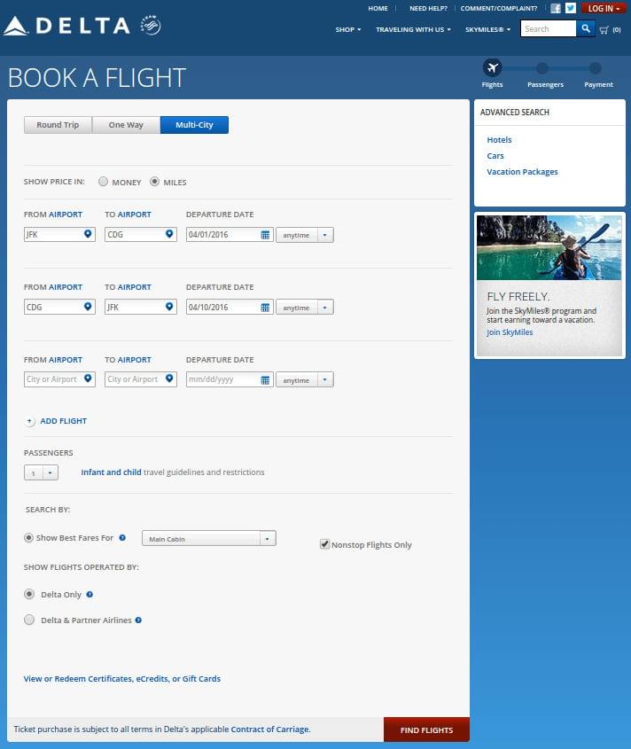Click location pin in third flight to field
Image resolution: width=631 pixels, height=749 pixels.
(169, 378)
